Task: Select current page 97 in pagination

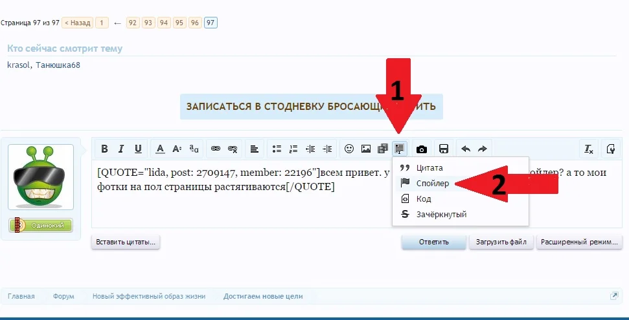Action: (x=211, y=23)
